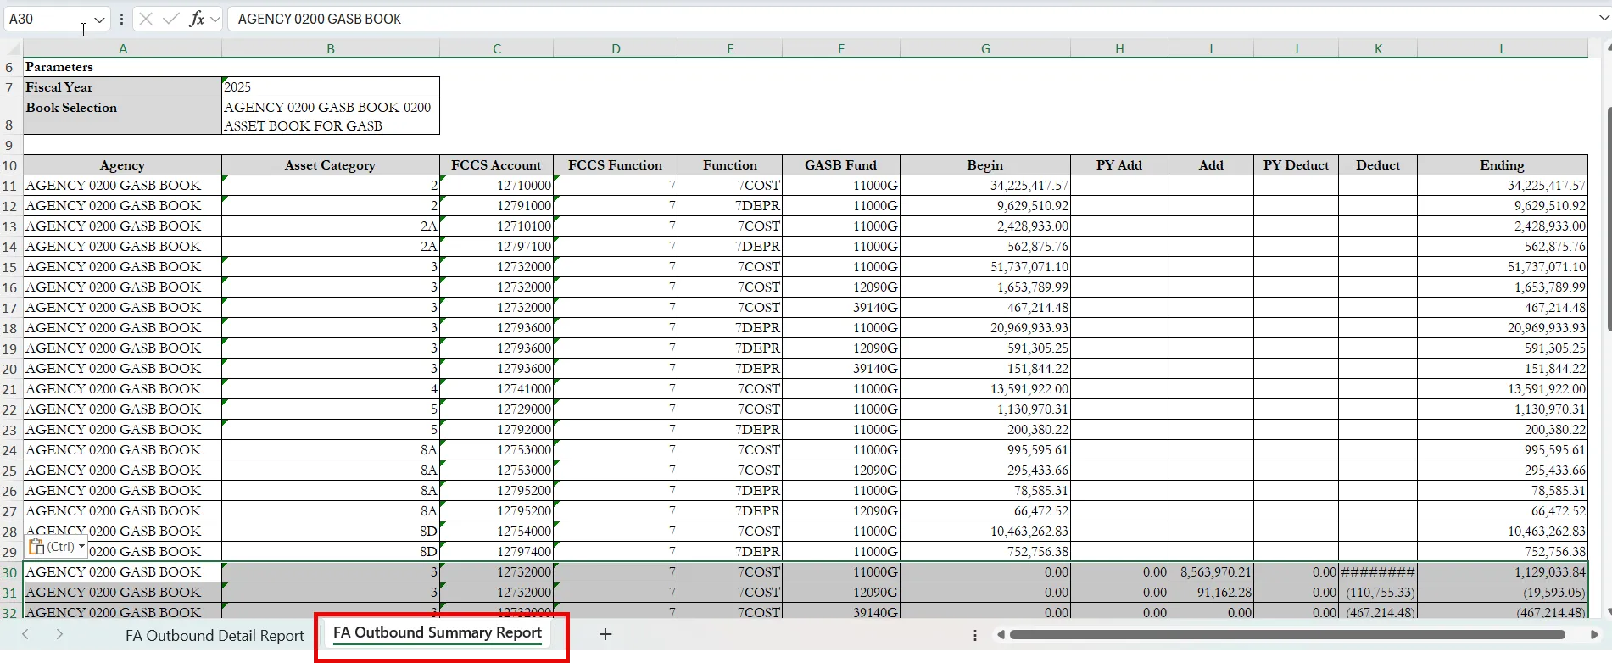Add a new sheet with the plus icon

pyautogui.click(x=605, y=634)
